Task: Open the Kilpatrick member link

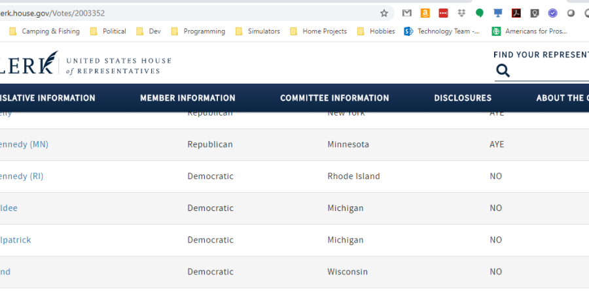Action: coord(16,240)
